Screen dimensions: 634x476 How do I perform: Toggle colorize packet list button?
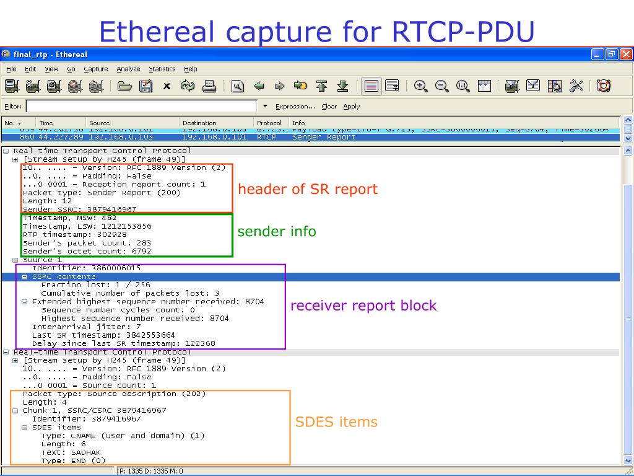click(371, 86)
